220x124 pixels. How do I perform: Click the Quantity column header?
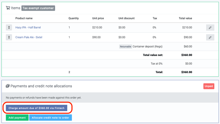(74, 18)
